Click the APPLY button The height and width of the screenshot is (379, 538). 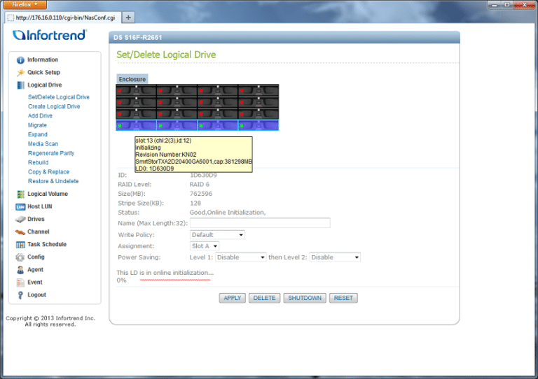coord(233,298)
